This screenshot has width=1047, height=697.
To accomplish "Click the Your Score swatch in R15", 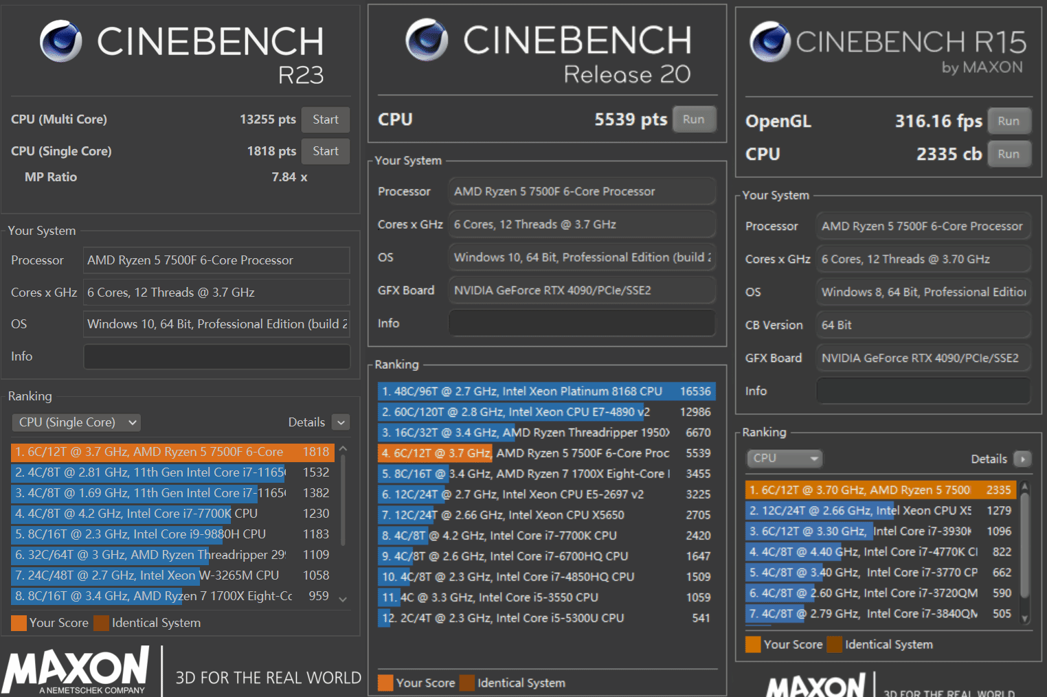I will click(753, 644).
